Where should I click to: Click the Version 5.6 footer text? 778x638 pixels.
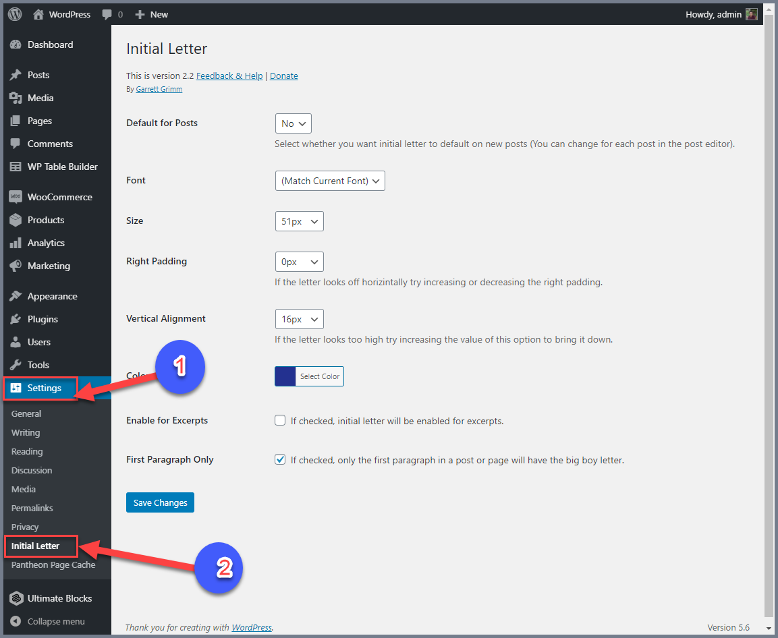coord(728,628)
